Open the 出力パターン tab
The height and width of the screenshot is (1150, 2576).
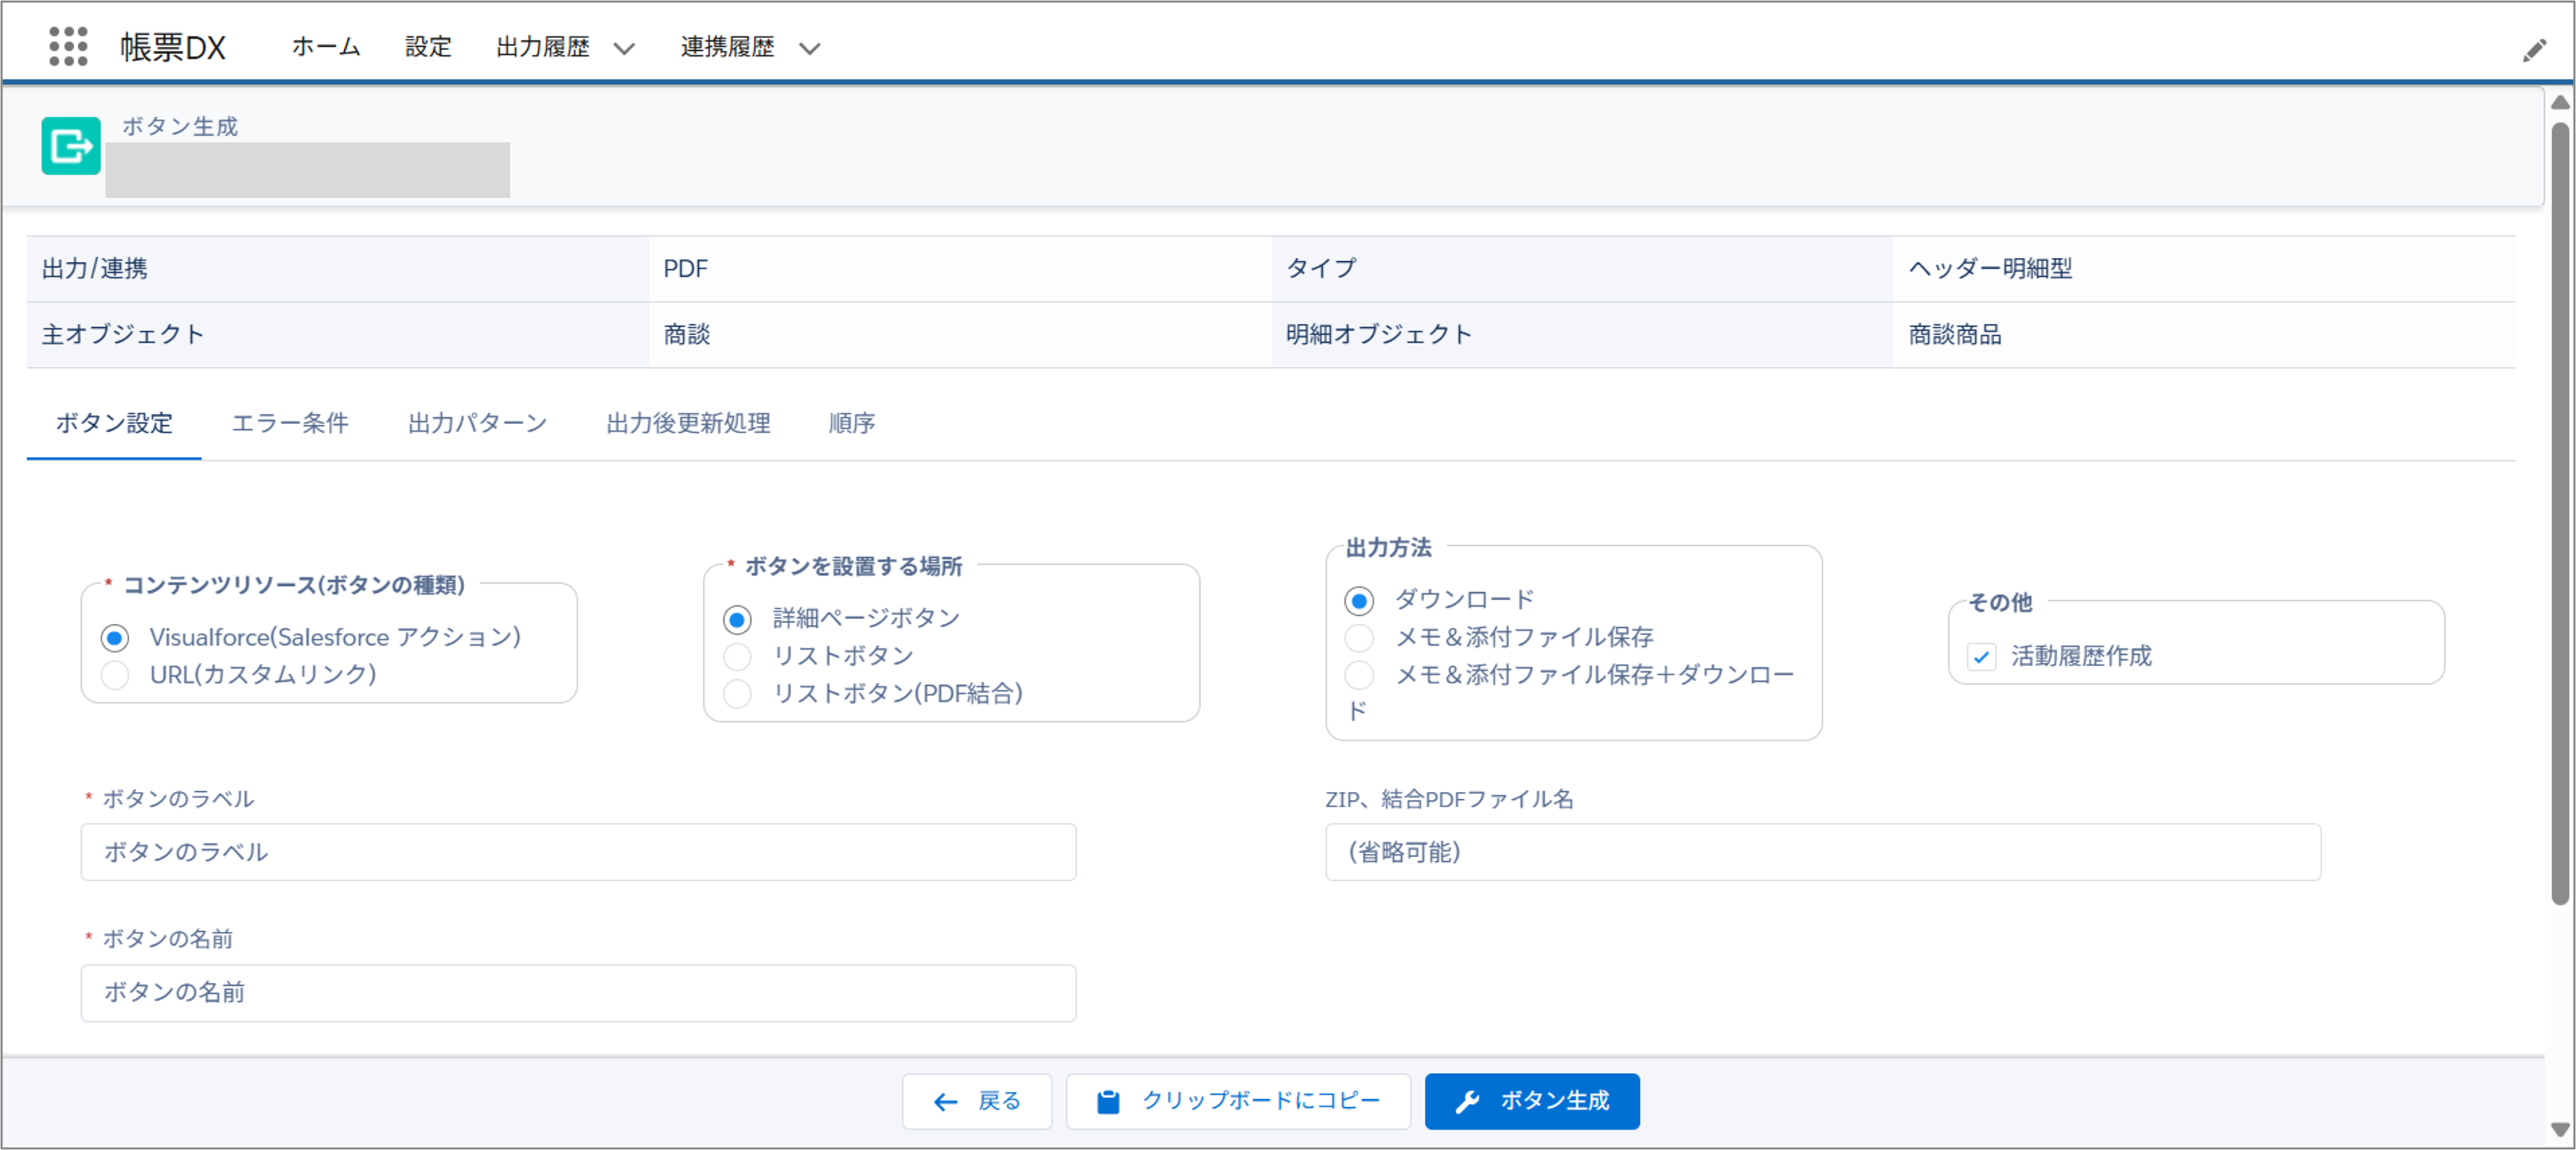pyautogui.click(x=475, y=423)
